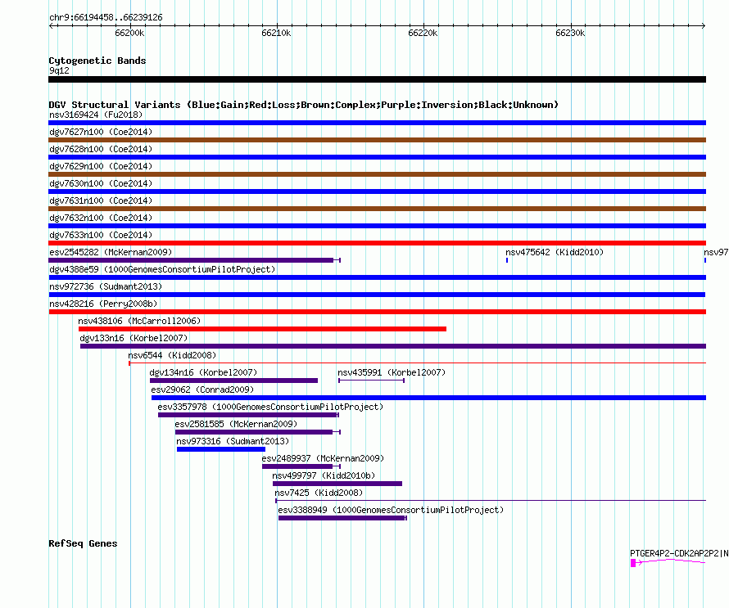Viewport: 729px width, 608px height.
Task: Select the dgv7627n100 (Coe2014) variant label
Action: (101, 132)
